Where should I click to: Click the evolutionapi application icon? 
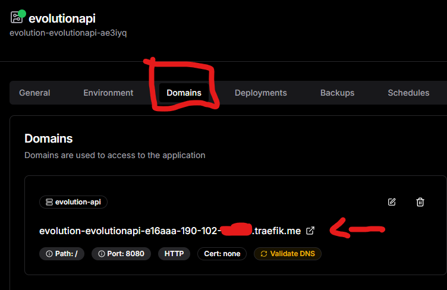tap(17, 17)
